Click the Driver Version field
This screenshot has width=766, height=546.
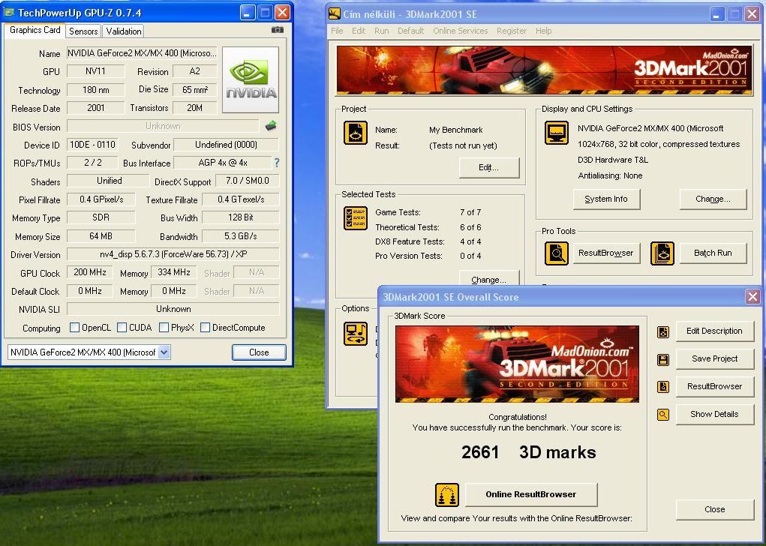(x=173, y=254)
